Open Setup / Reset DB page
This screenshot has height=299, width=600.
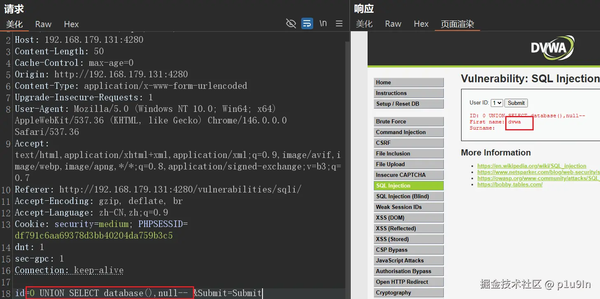(409, 104)
